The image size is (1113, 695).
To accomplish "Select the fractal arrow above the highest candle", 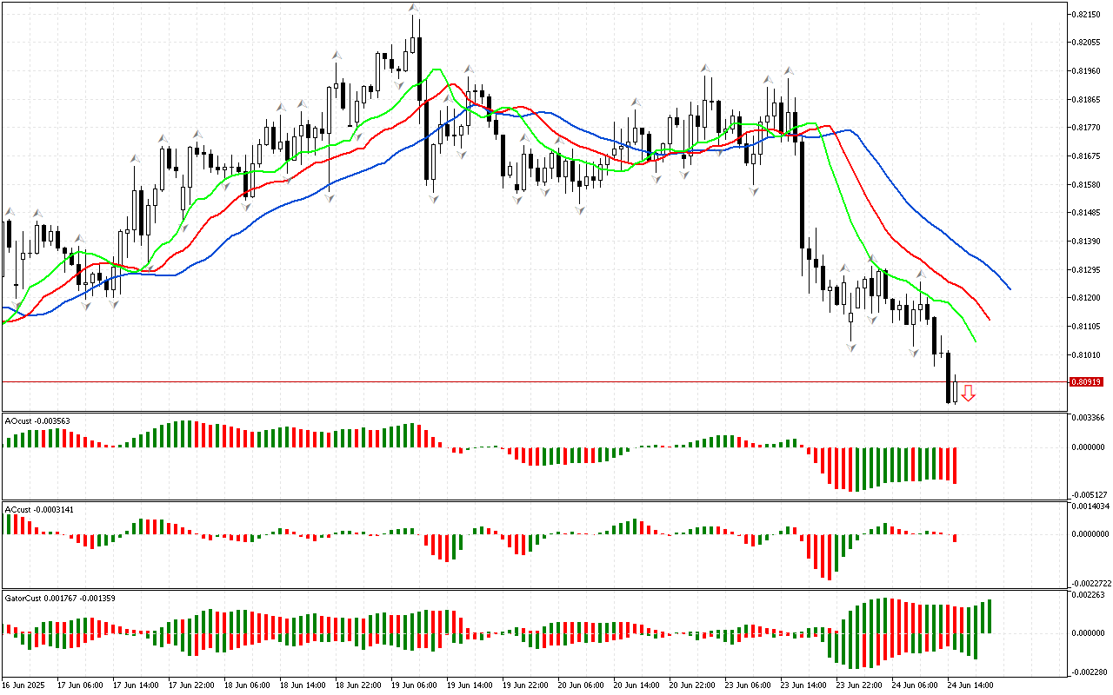I will (414, 9).
